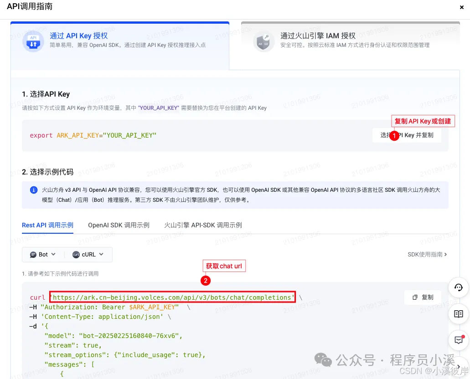Screen dimensions: 470x379
Task: Open the OpenAI SDK 调用示例 tab
Action: coord(119,225)
